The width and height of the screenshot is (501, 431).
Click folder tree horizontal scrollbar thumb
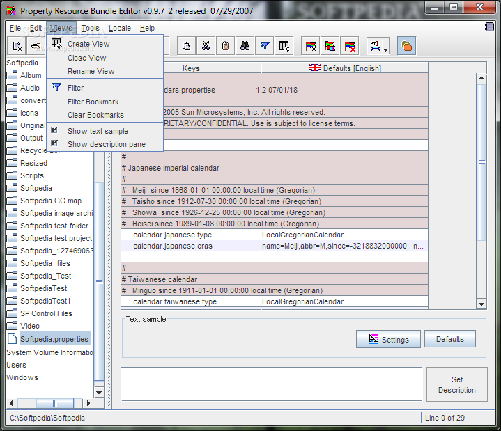click(54, 403)
